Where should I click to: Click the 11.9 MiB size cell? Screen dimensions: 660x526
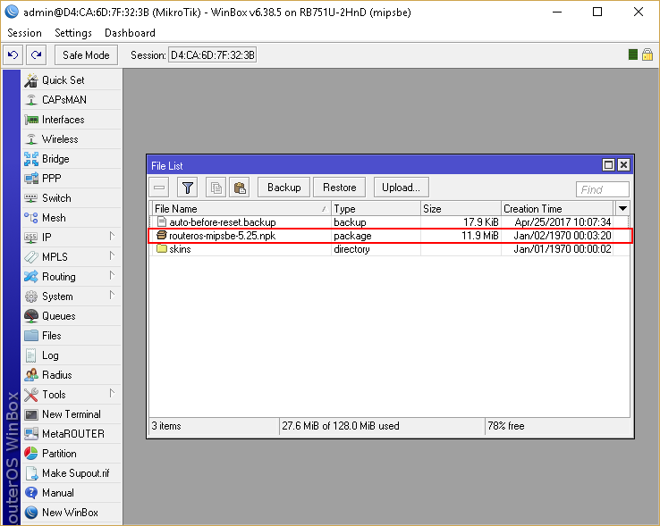click(480, 236)
